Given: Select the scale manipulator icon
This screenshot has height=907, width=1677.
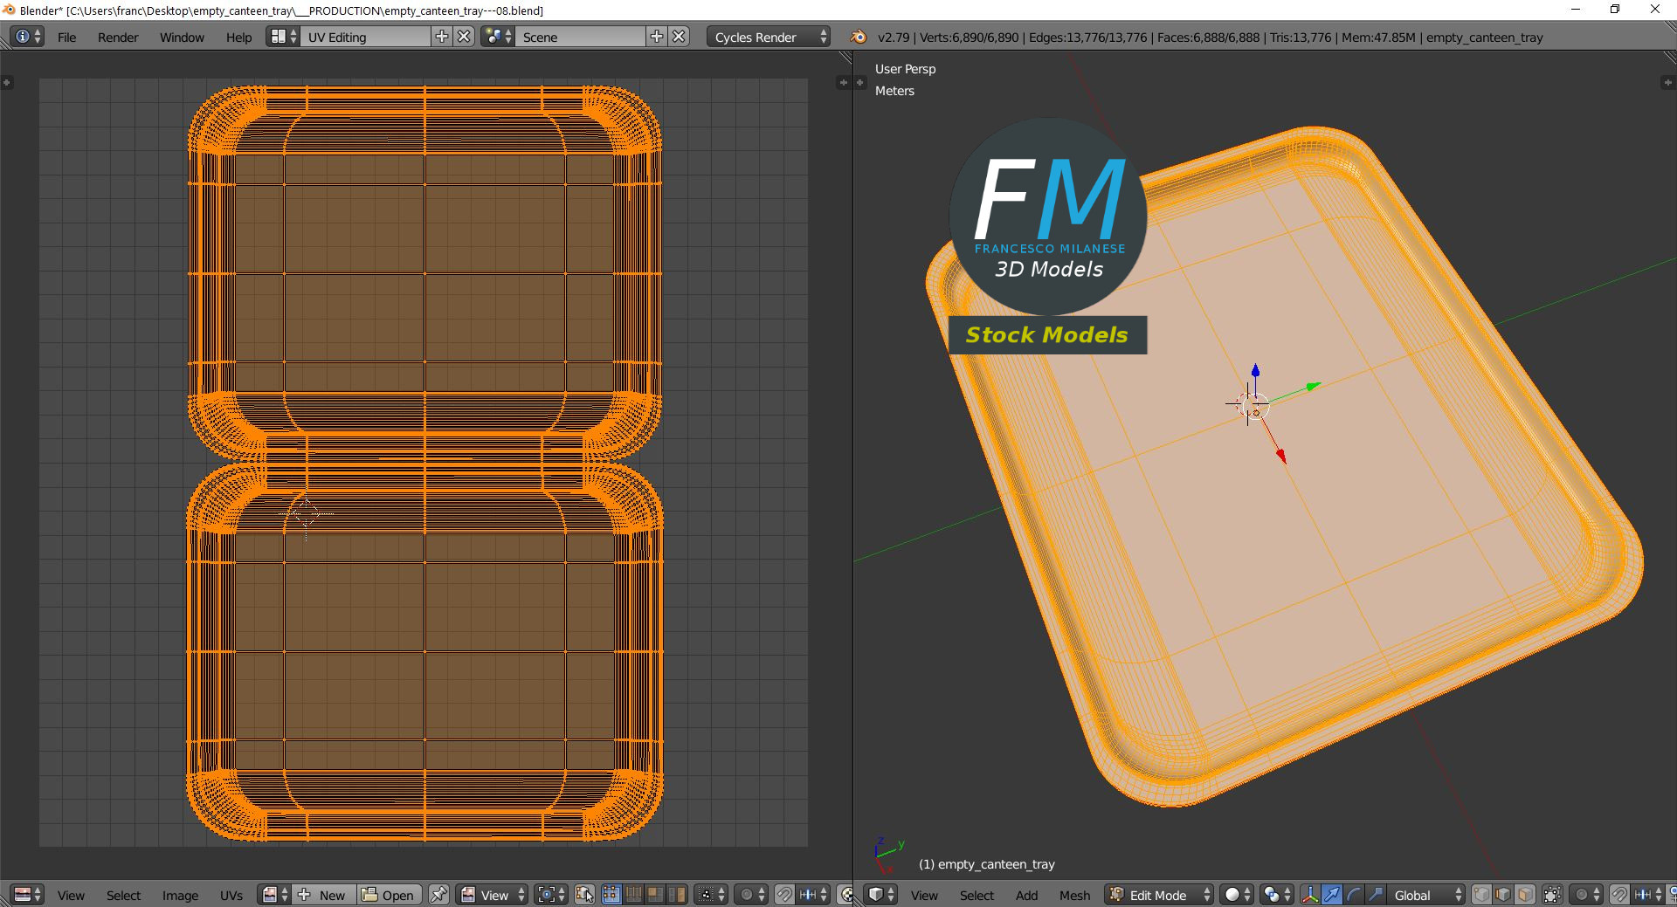Looking at the screenshot, I should click(x=1375, y=895).
